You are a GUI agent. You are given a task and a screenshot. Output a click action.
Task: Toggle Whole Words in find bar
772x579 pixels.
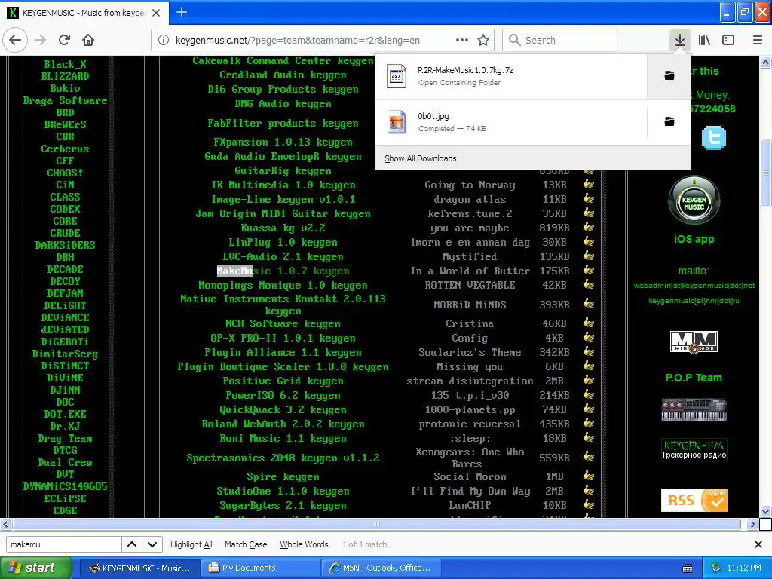[304, 544]
